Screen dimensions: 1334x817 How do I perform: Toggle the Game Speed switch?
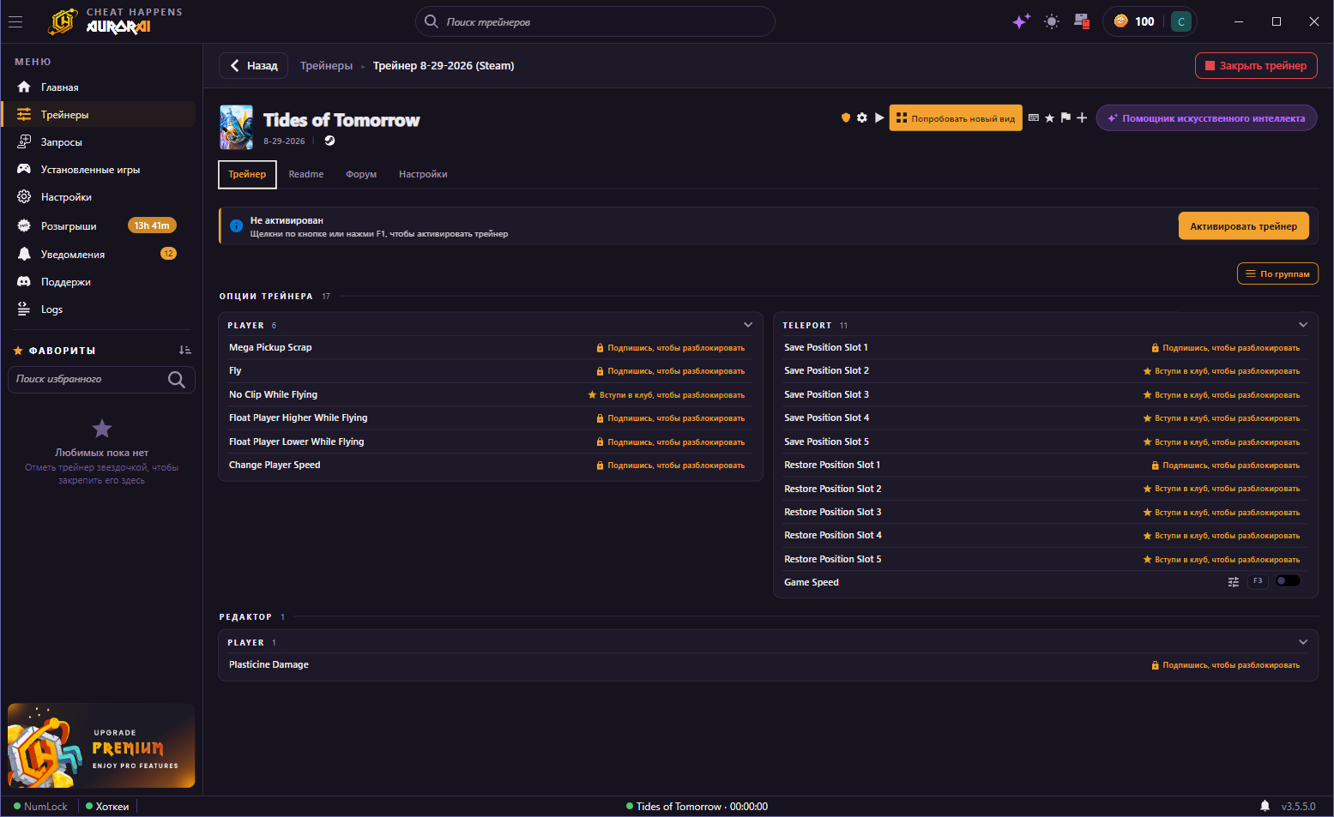[x=1288, y=581]
